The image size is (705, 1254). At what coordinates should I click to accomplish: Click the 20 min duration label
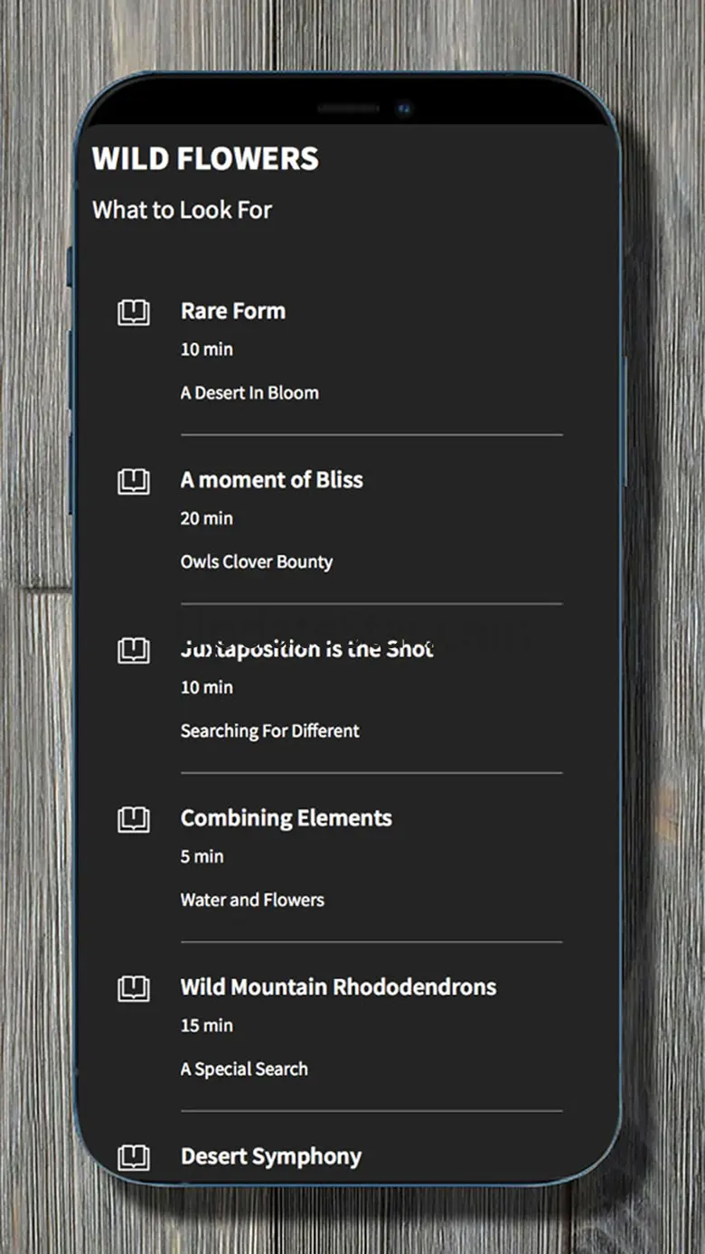206,519
